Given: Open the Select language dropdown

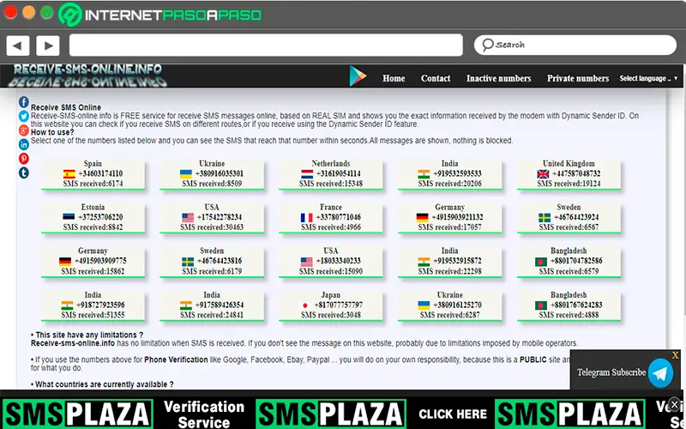Looking at the screenshot, I should [x=648, y=78].
